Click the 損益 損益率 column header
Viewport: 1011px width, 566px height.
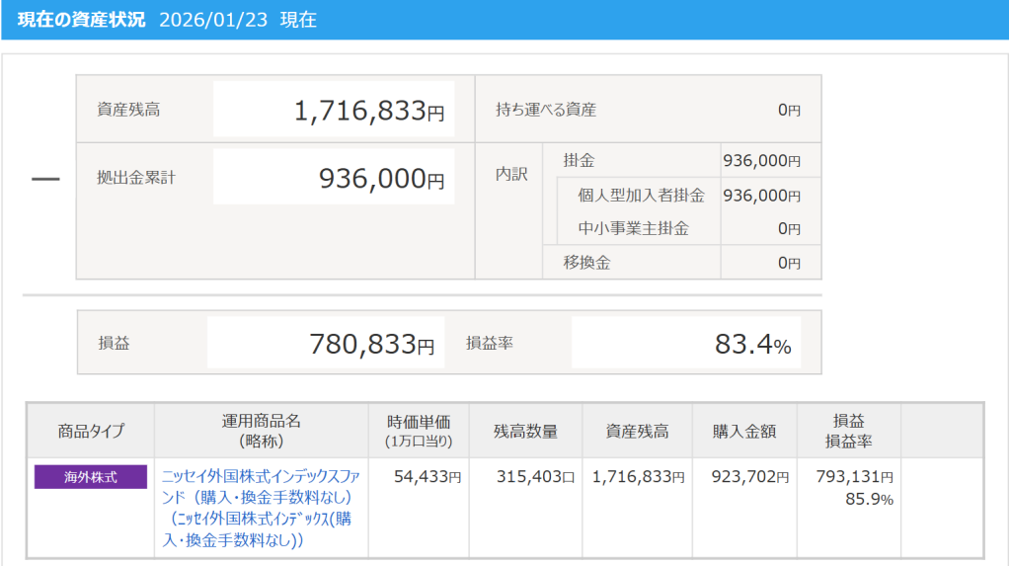[848, 431]
